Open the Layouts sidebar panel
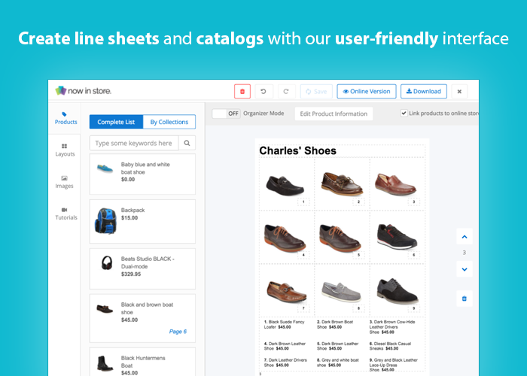Viewport: 527px width, 376px height. pos(65,150)
